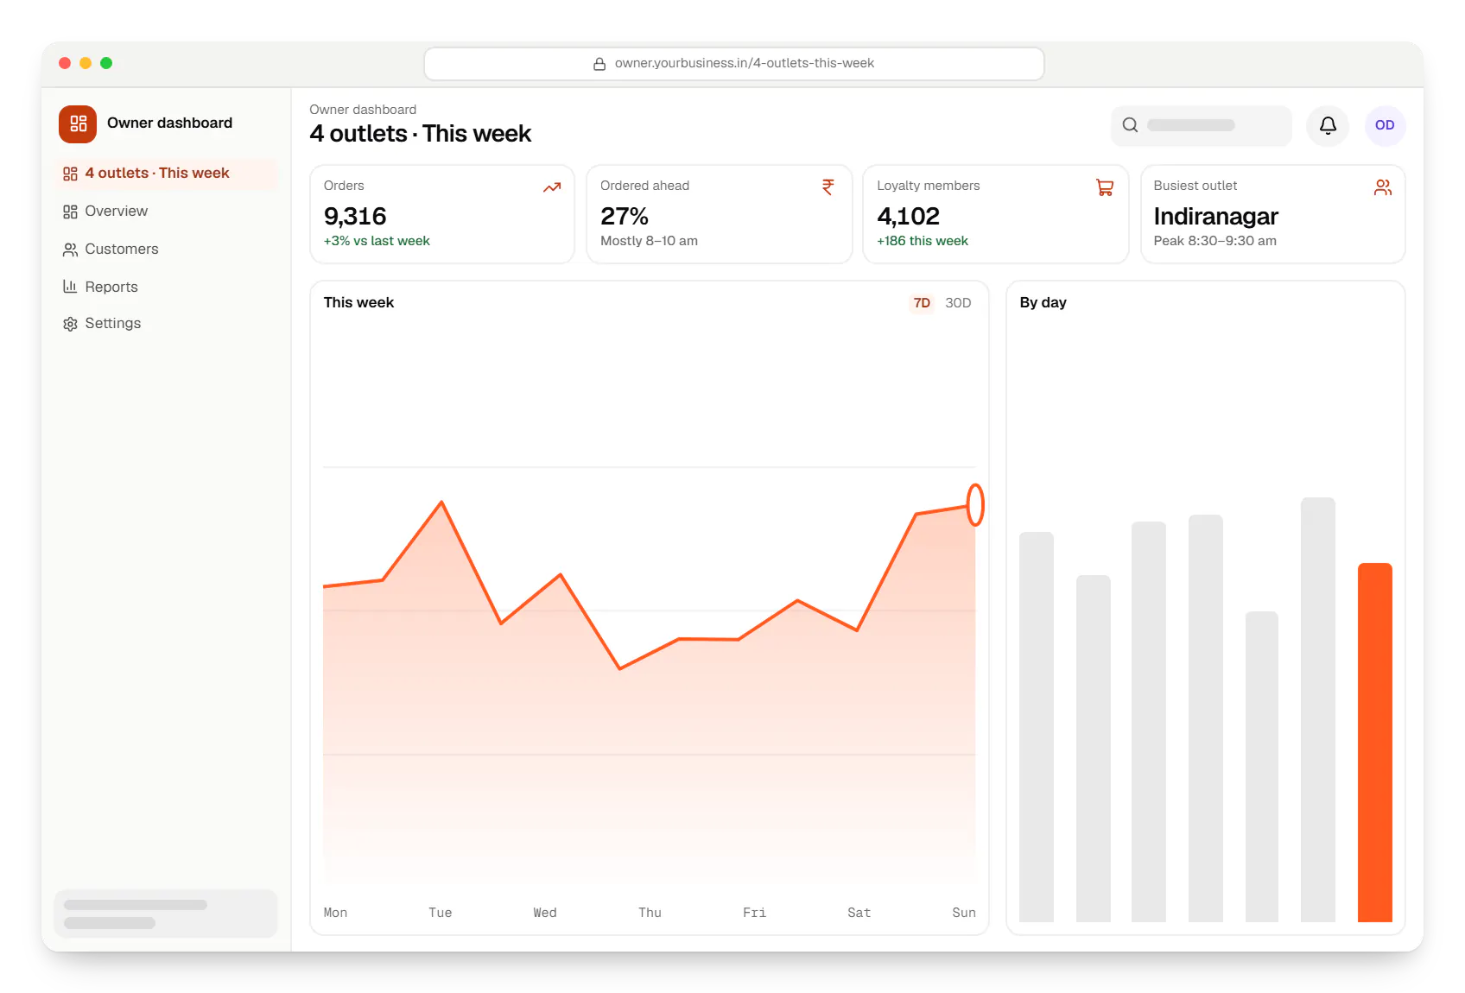Click the Reports bar chart icon in sidebar
1465x993 pixels.
click(70, 287)
